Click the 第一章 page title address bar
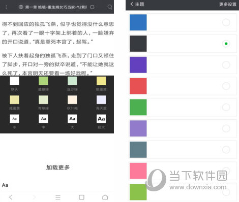239x202 pixels. tap(56, 7)
